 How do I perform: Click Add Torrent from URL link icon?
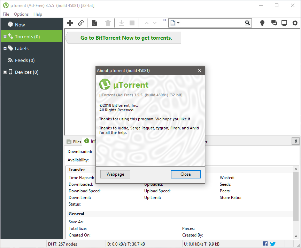point(81,23)
